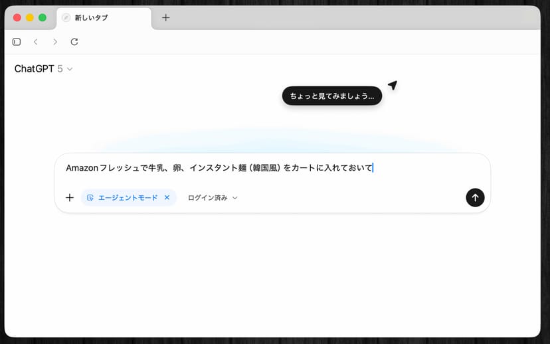This screenshot has width=550, height=344.
Task: Reload the current page
Action: 74,42
